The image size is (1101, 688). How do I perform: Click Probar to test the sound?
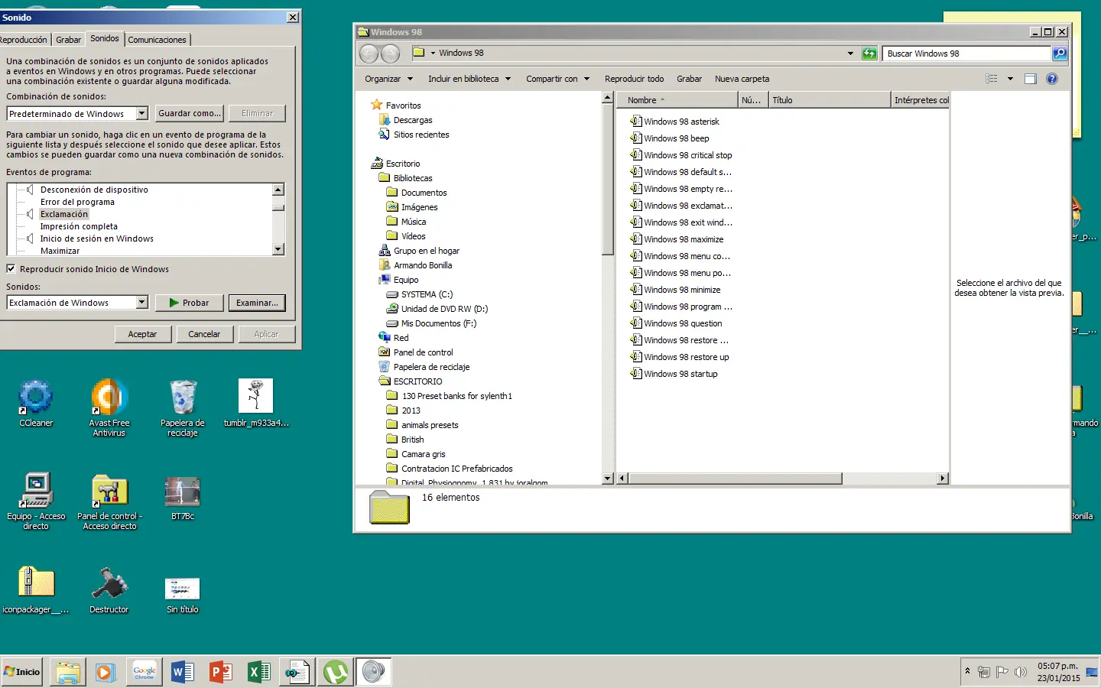coord(190,303)
